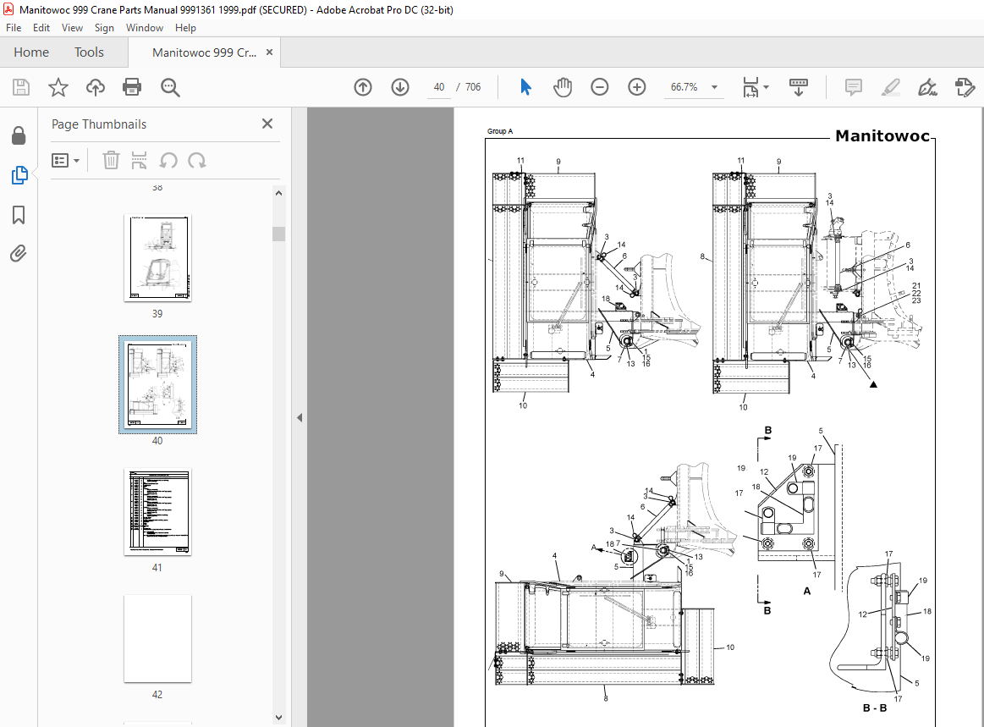Activate the Selection arrow tool
The height and width of the screenshot is (727, 984).
tap(526, 87)
